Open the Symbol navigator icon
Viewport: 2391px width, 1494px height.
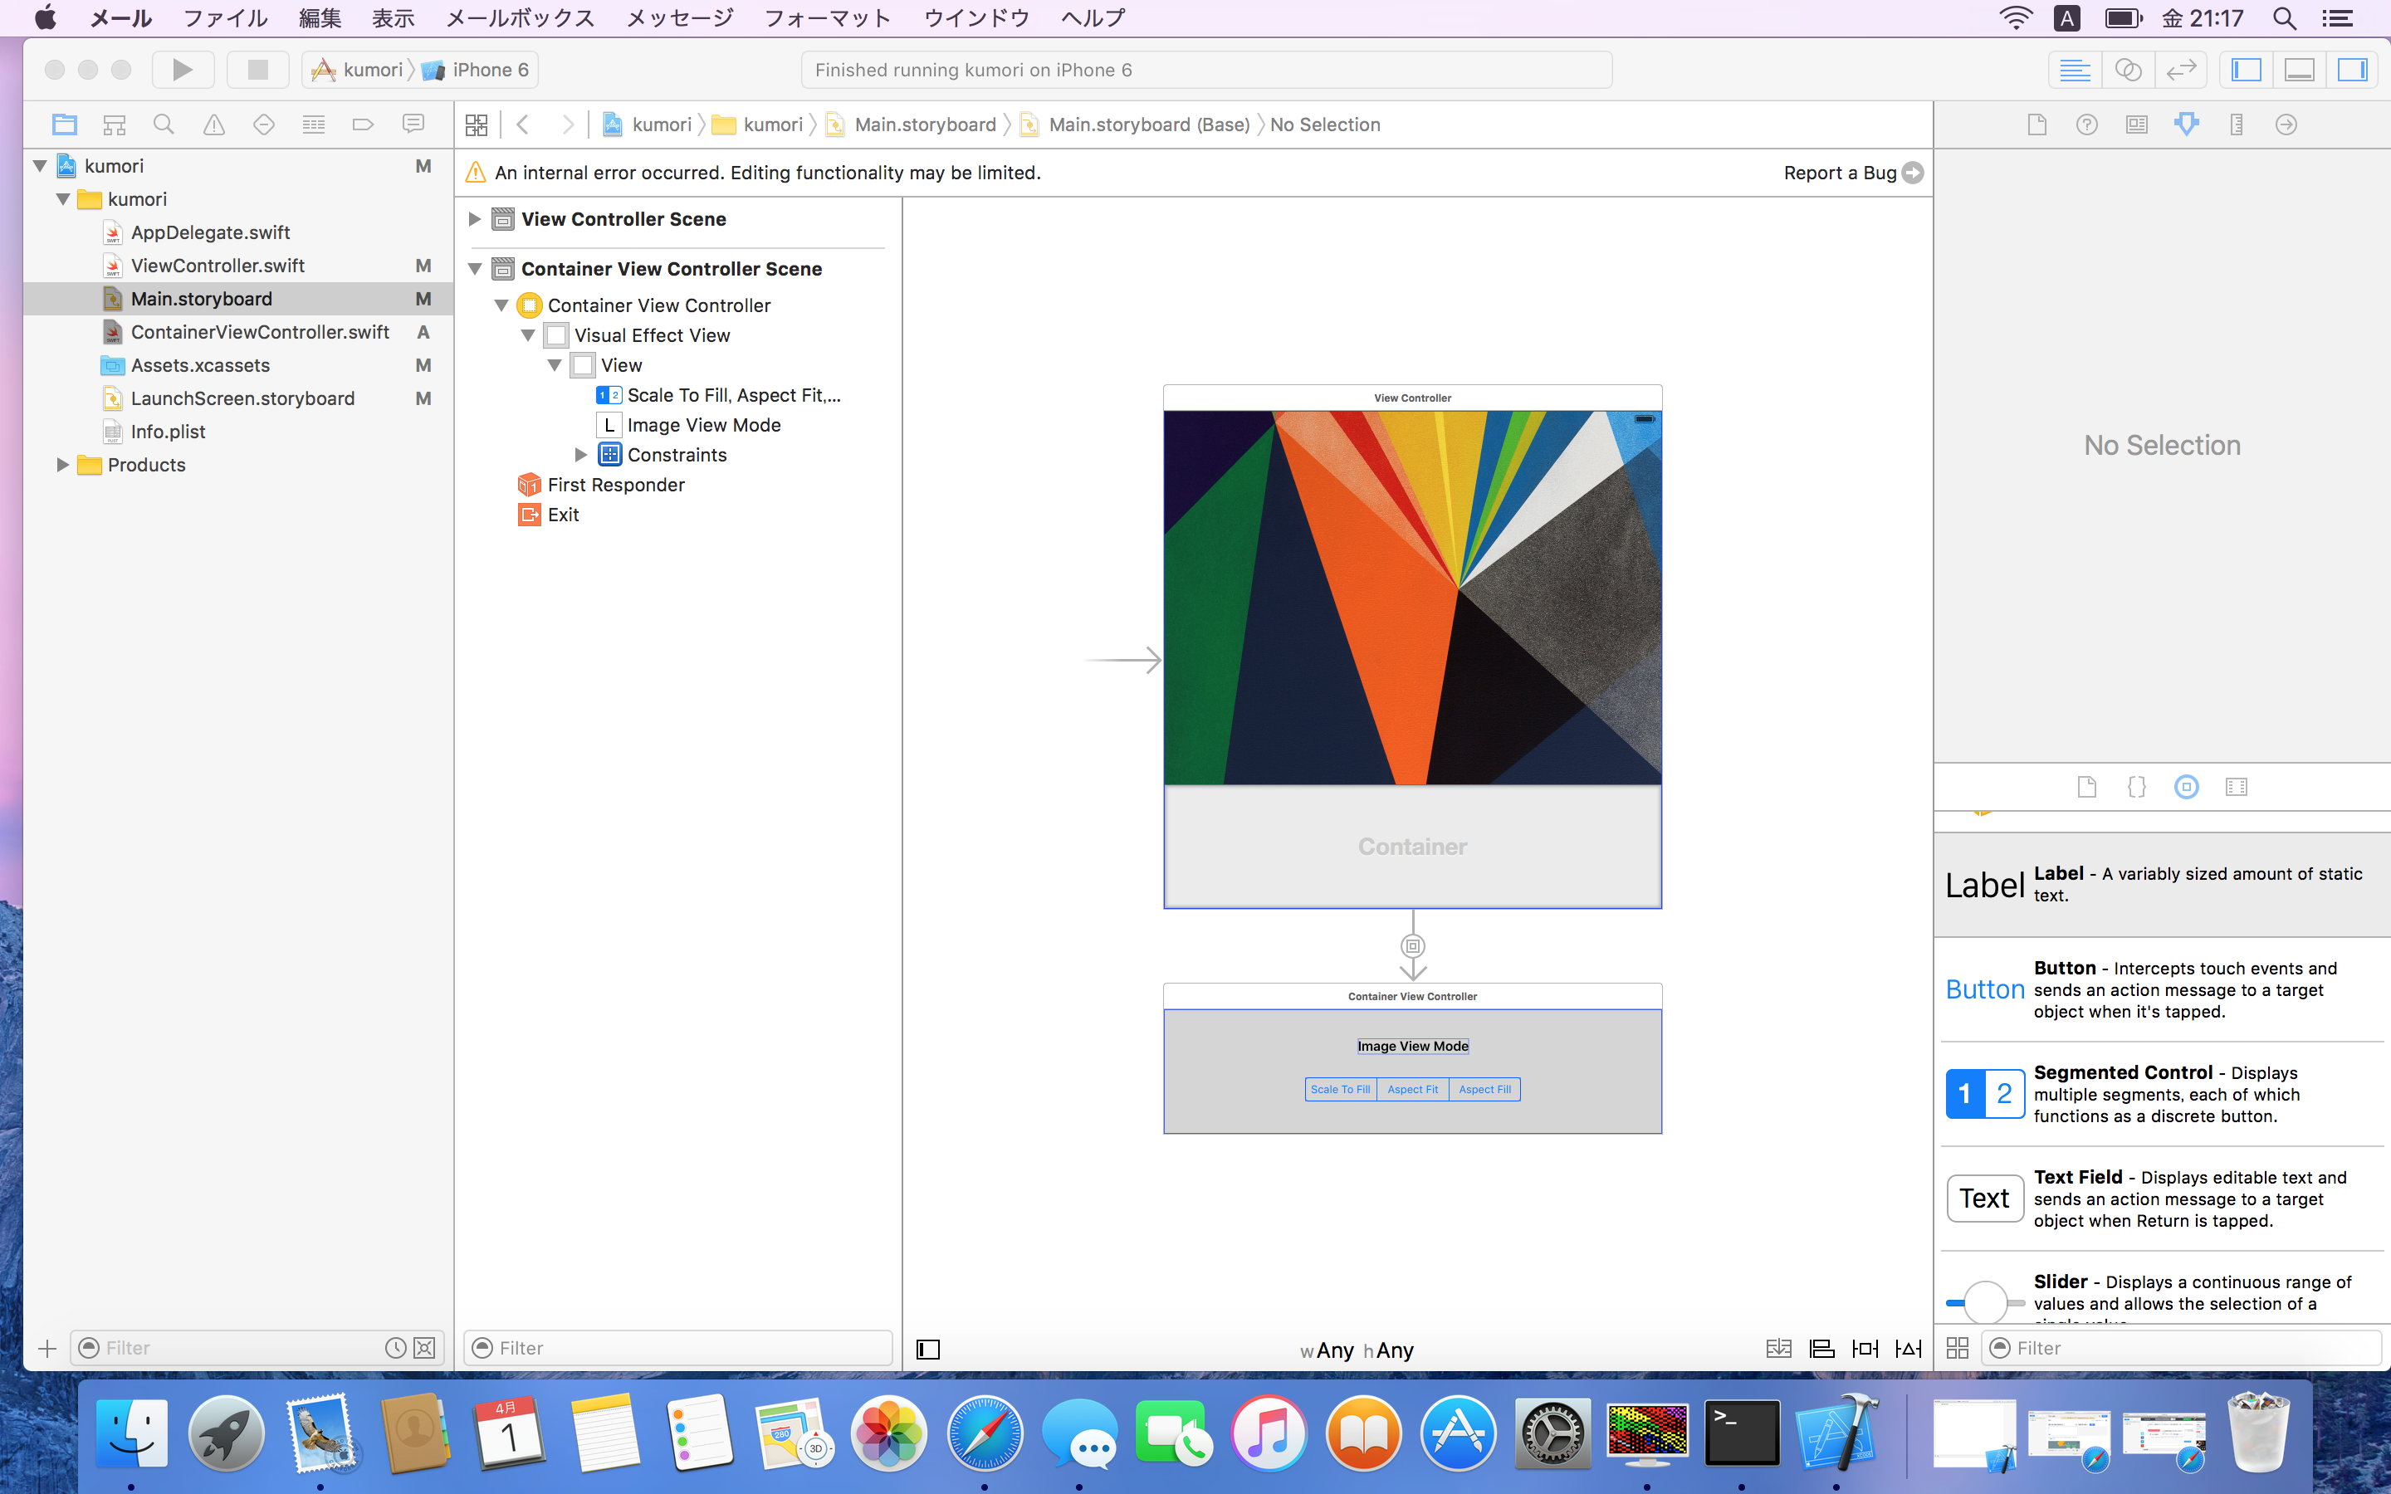115,124
